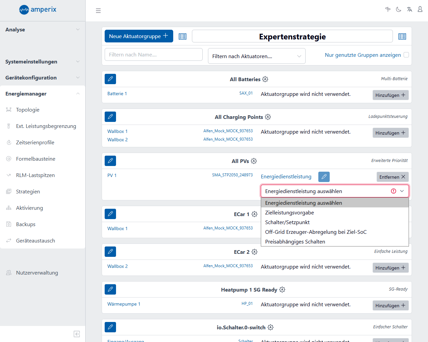The width and height of the screenshot is (428, 342).
Task: Select Zielleistungsvorgabe from the dropdown list
Action: pyautogui.click(x=290, y=212)
